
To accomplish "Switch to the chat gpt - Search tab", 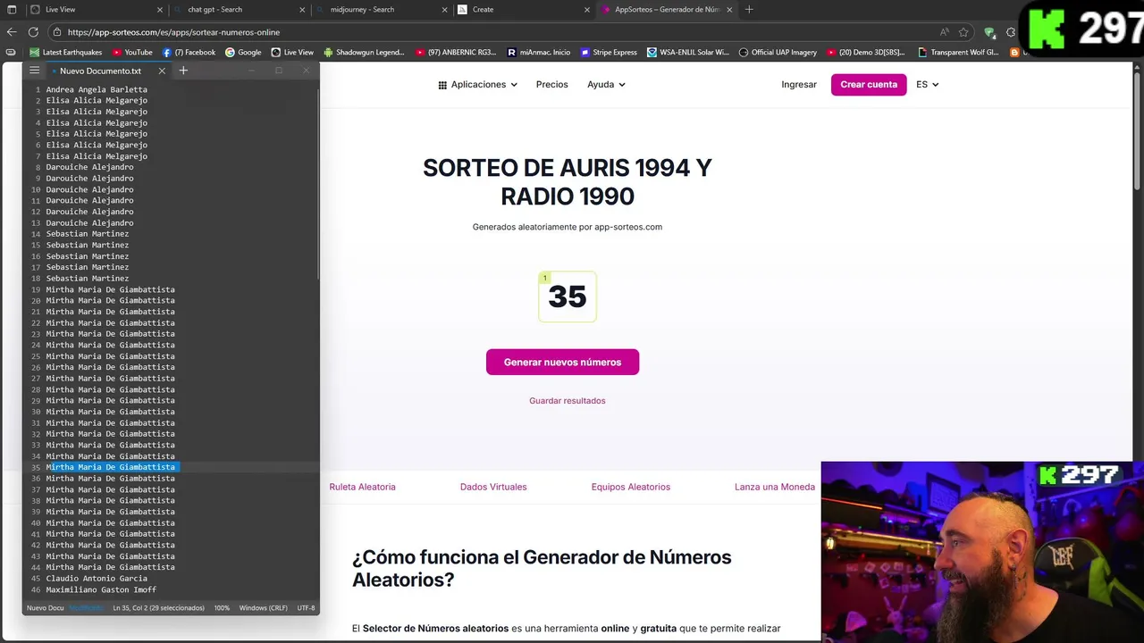I will click(237, 10).
